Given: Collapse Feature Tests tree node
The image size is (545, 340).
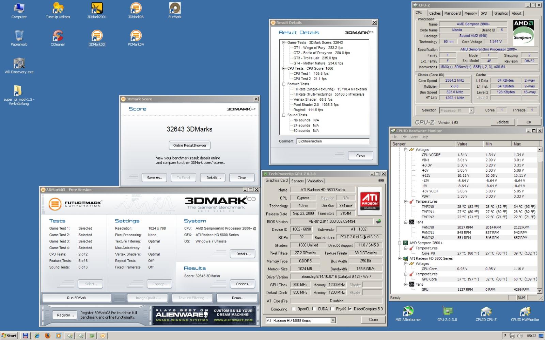Looking at the screenshot, I should coord(284,84).
